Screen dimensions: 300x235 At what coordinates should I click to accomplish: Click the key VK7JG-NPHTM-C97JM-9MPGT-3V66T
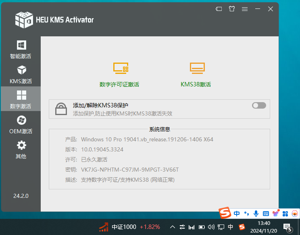click(130, 170)
